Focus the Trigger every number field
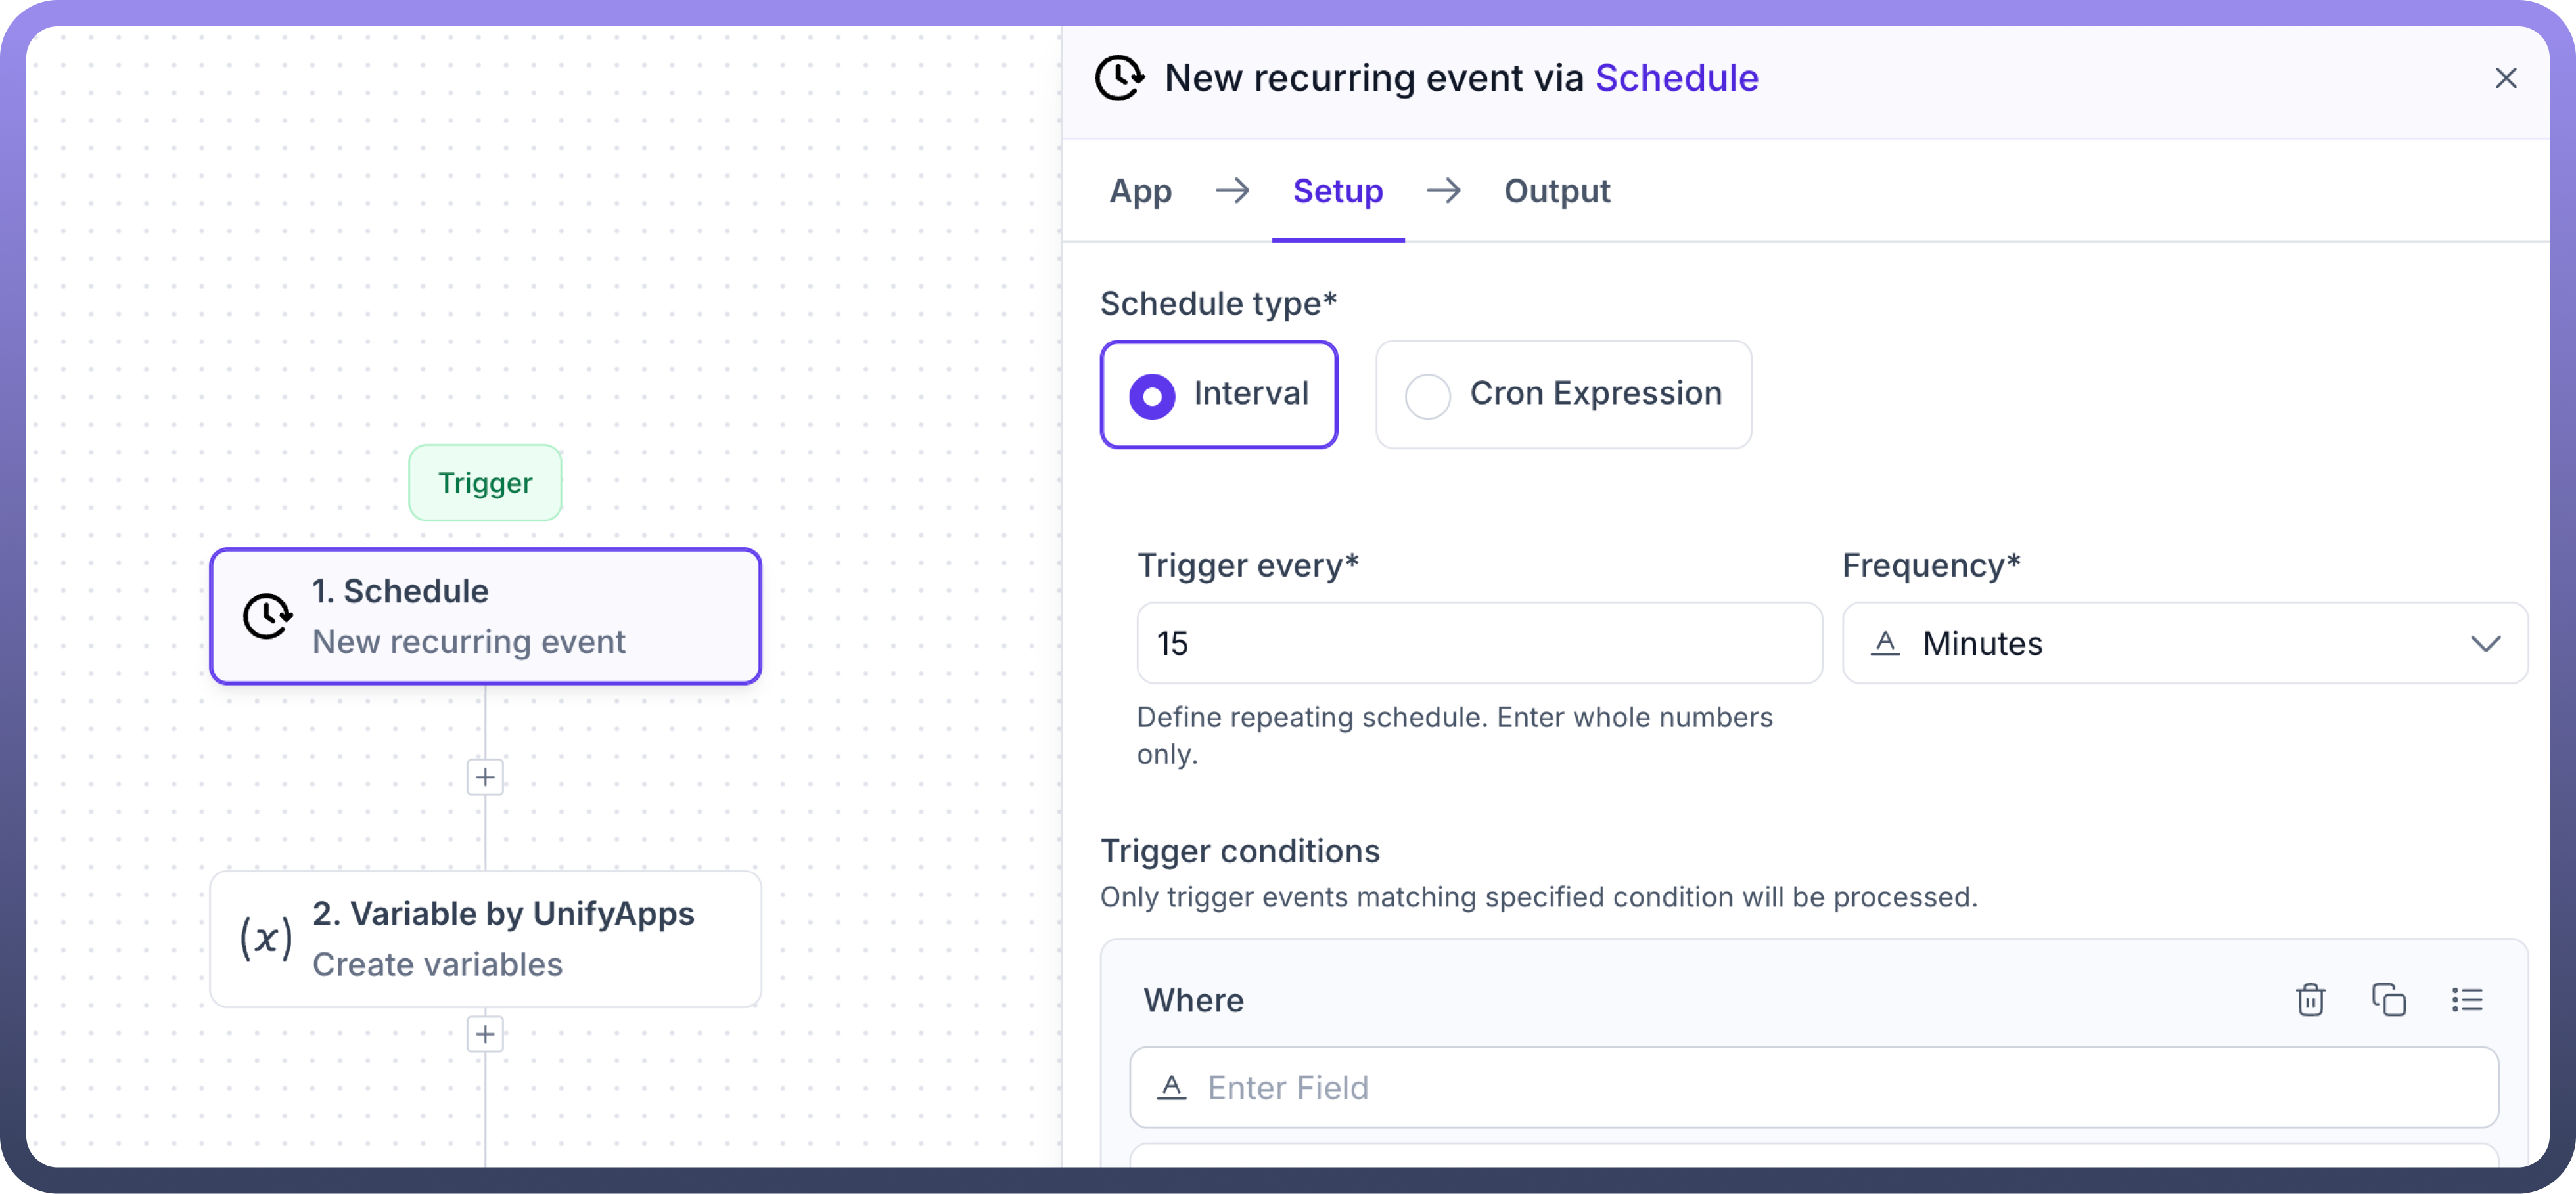This screenshot has width=2576, height=1194. 1479,644
